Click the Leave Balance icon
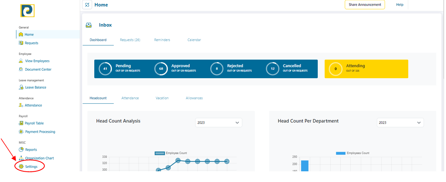 point(21,87)
